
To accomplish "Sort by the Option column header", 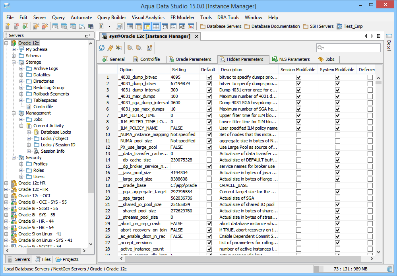I will [x=144, y=70].
